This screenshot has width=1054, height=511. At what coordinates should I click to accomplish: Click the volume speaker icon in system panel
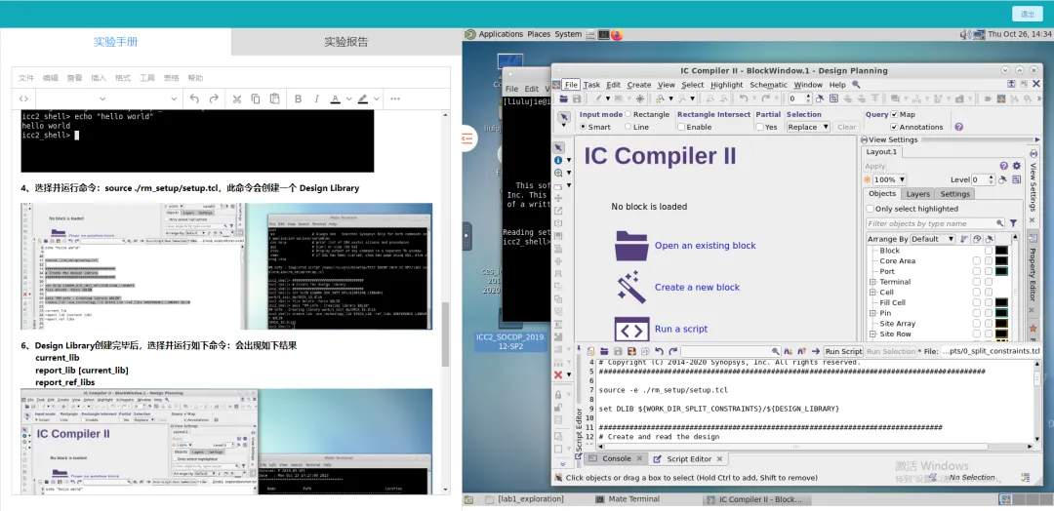[964, 33]
